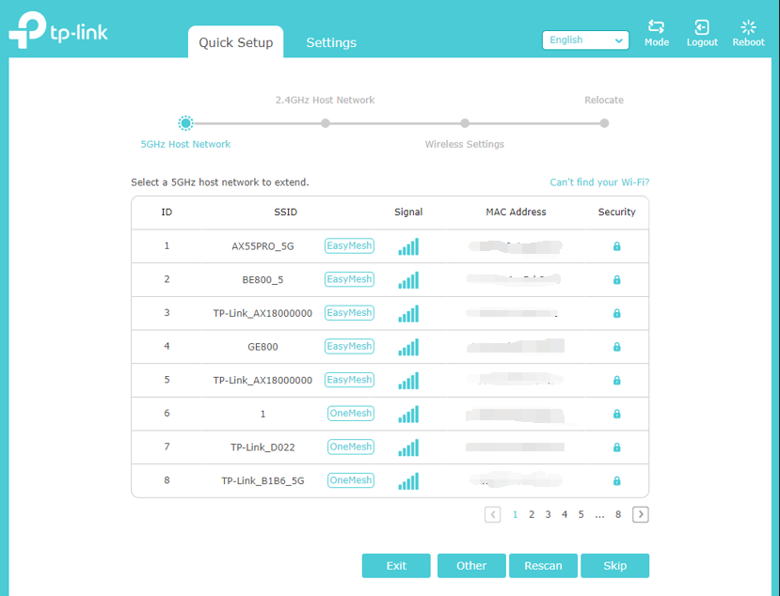Click signal bars in row ID 3
Image resolution: width=780 pixels, height=596 pixels.
(408, 314)
